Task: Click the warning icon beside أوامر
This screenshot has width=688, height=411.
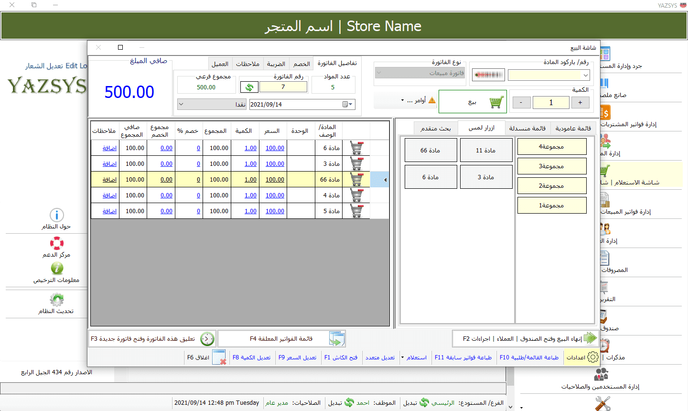Action: 432,100
